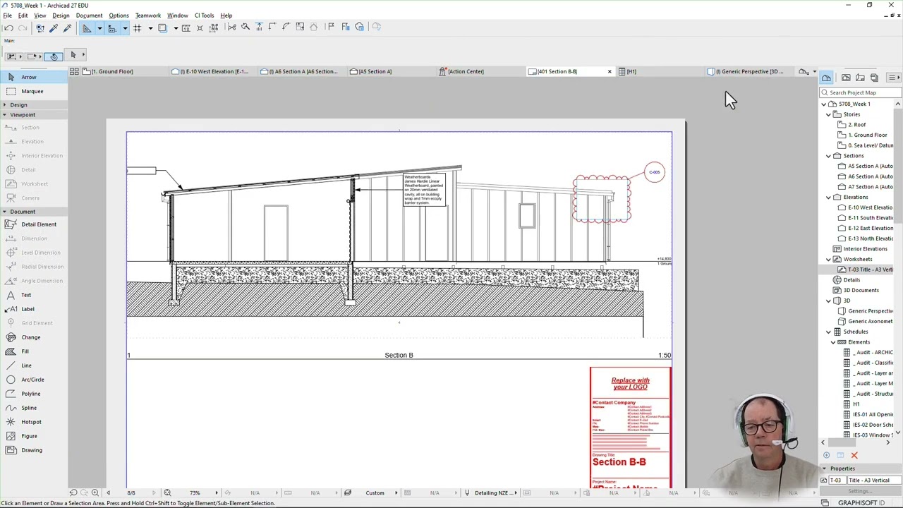Image resolution: width=903 pixels, height=508 pixels.
Task: Toggle the grid snap icon
Action: tap(138, 28)
